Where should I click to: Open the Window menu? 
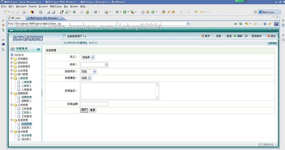(x=74, y=6)
